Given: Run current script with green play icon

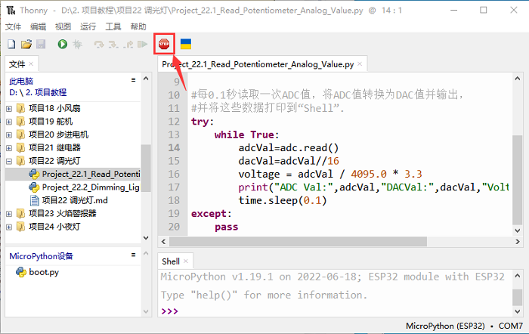Looking at the screenshot, I should click(x=62, y=45).
